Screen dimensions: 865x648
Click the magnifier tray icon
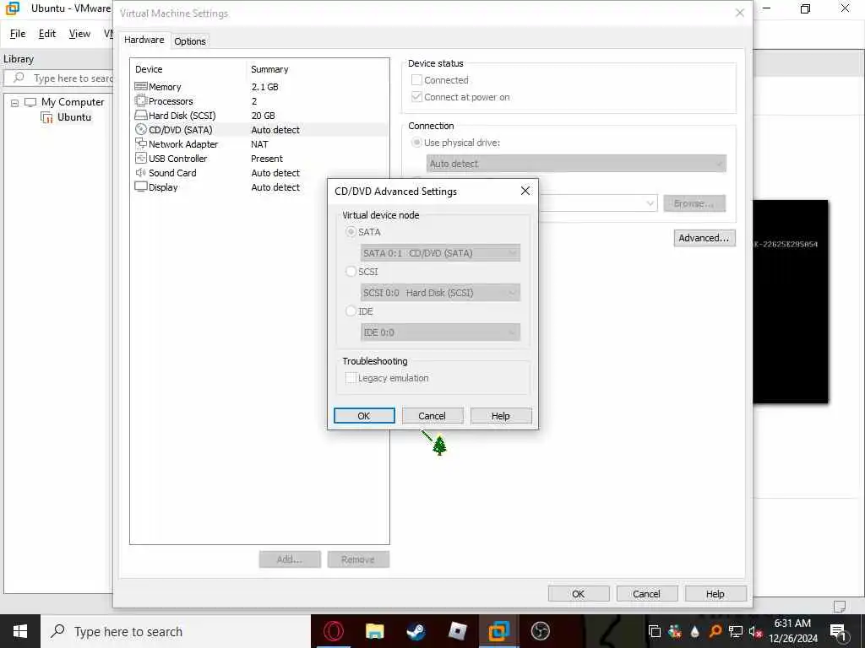point(715,631)
